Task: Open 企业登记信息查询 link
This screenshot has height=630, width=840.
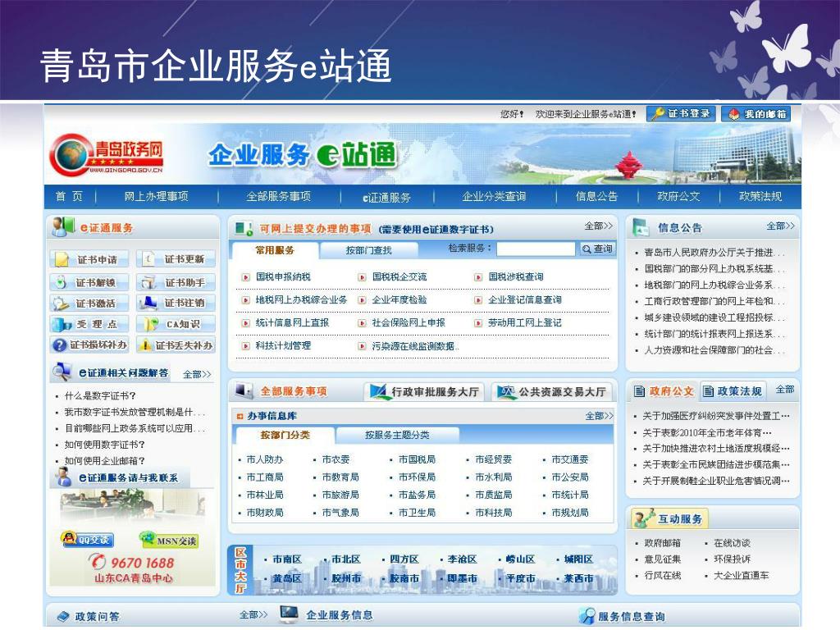Action: pos(524,299)
